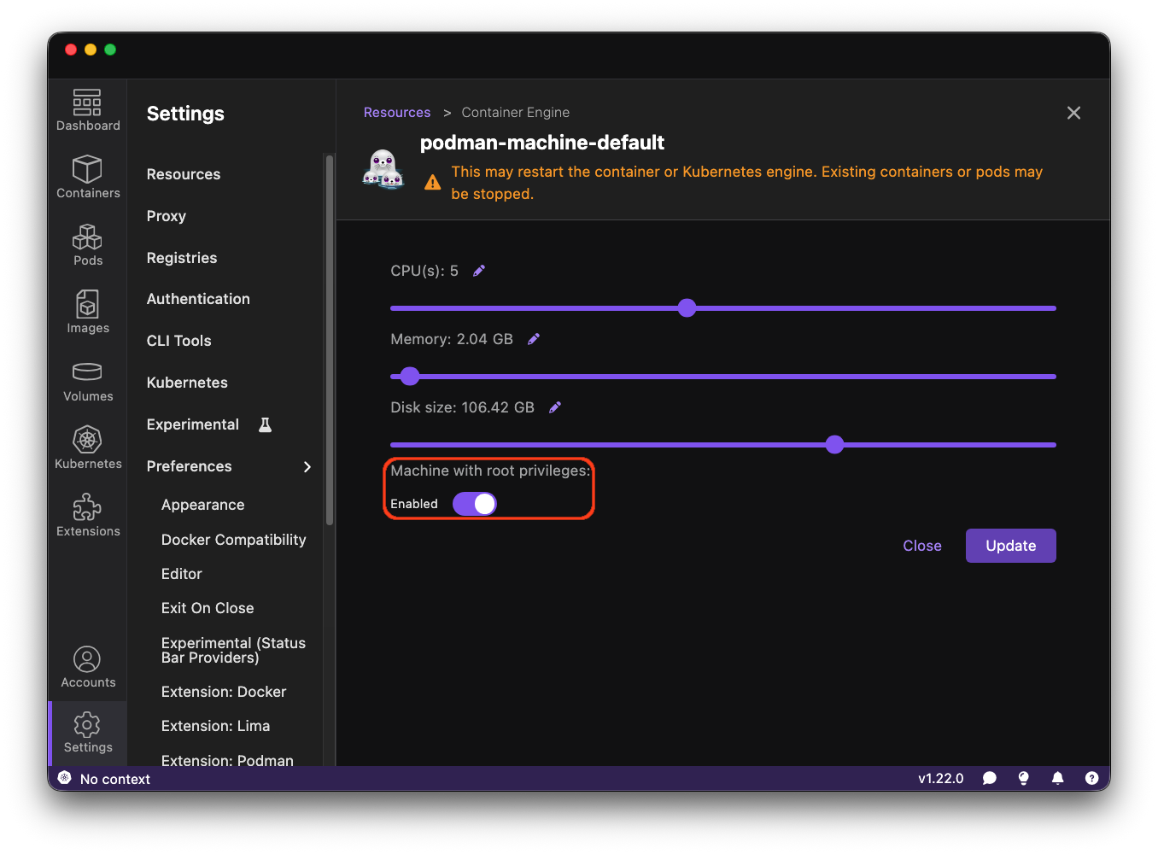
Task: Disable machine with root privileges toggle
Action: pos(474,504)
